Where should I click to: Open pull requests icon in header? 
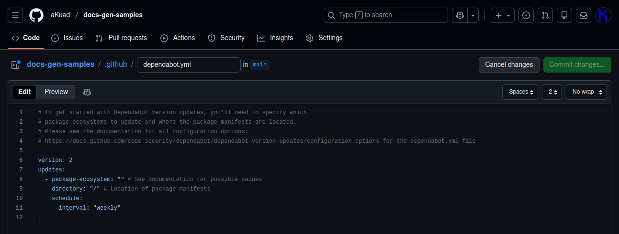(545, 15)
